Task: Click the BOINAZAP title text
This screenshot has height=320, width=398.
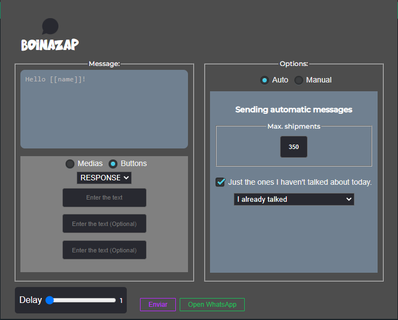Action: coord(50,45)
